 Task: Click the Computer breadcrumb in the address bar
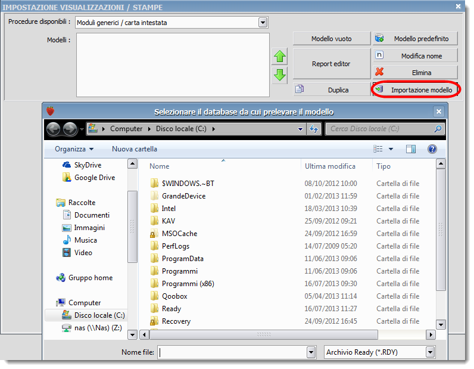(x=126, y=129)
